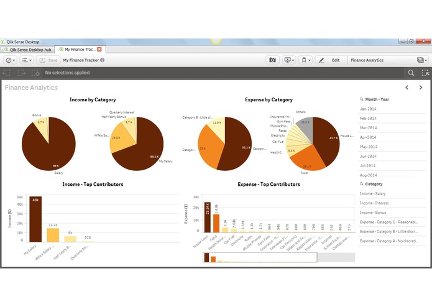Viewport: 432px width, 307px height.
Task: Click the Save button
Action: [48, 60]
